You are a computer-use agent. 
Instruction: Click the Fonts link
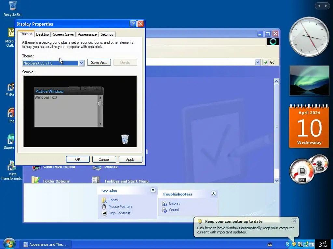tap(113, 200)
